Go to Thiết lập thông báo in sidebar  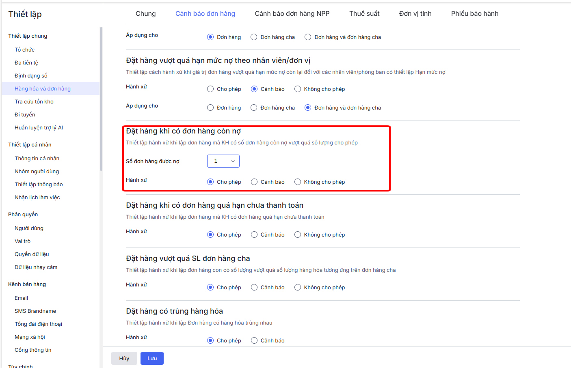click(x=39, y=184)
